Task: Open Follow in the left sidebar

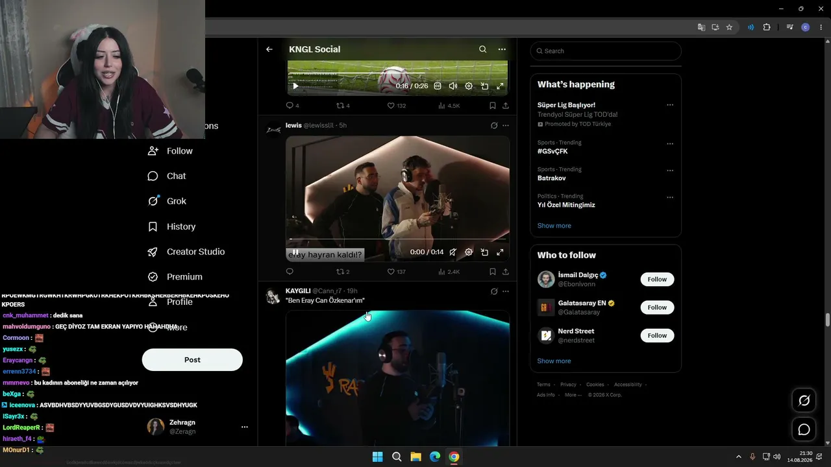Action: [170, 151]
